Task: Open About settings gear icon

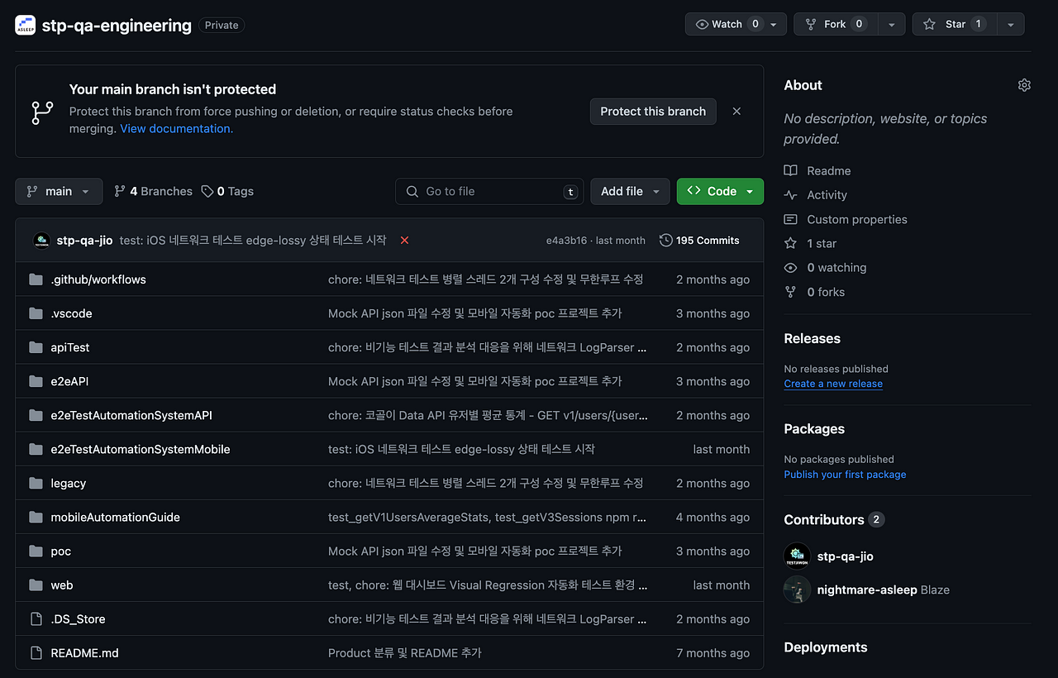Action: coord(1024,85)
